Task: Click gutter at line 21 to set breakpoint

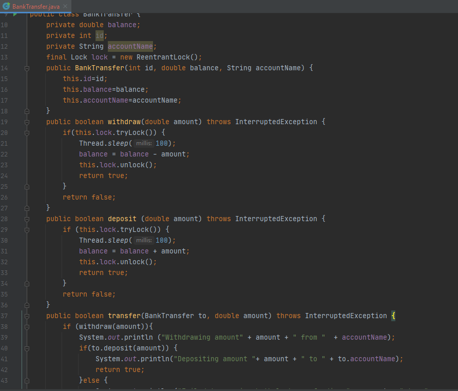Action: click(x=18, y=143)
